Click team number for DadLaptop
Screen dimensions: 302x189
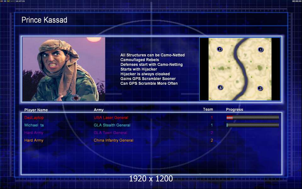212,117
